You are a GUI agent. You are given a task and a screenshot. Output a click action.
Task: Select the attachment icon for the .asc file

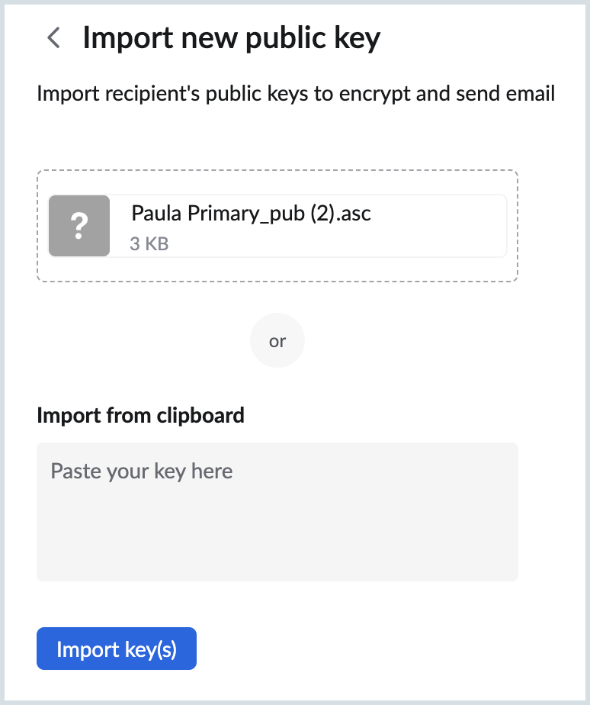[79, 226]
